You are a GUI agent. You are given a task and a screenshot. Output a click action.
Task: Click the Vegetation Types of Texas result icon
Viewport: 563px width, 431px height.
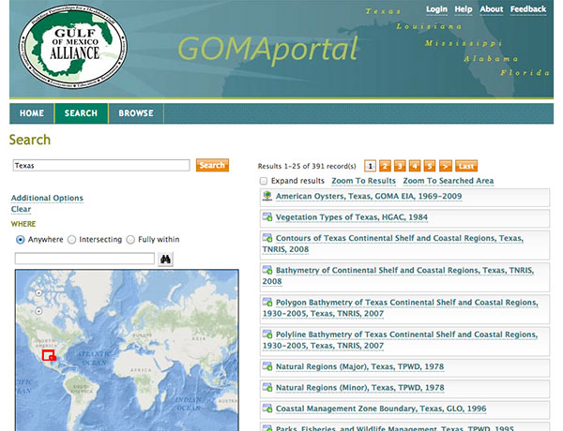tap(267, 217)
